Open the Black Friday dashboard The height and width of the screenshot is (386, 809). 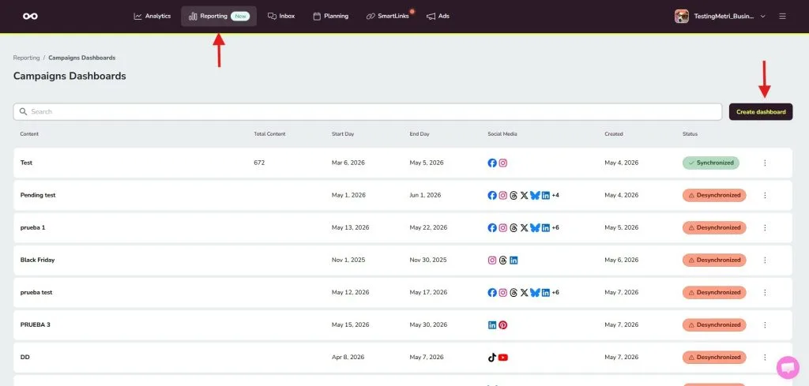(402, 260)
